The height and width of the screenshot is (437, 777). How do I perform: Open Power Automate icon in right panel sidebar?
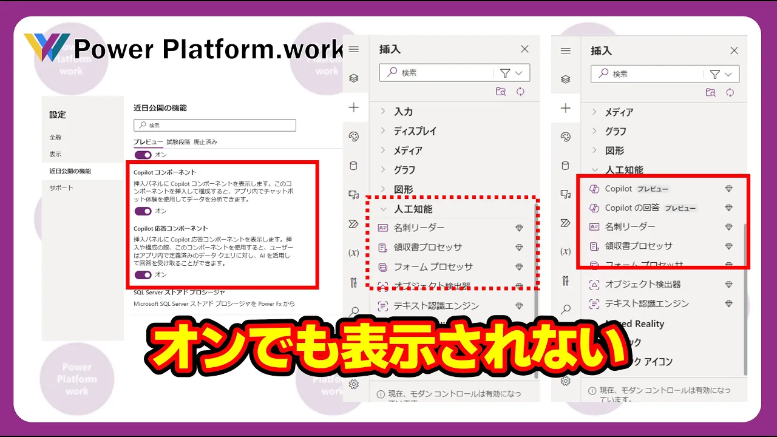tap(566, 223)
